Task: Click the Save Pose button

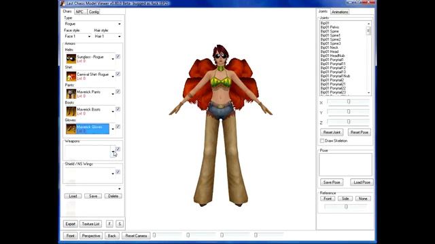Action: (x=332, y=182)
